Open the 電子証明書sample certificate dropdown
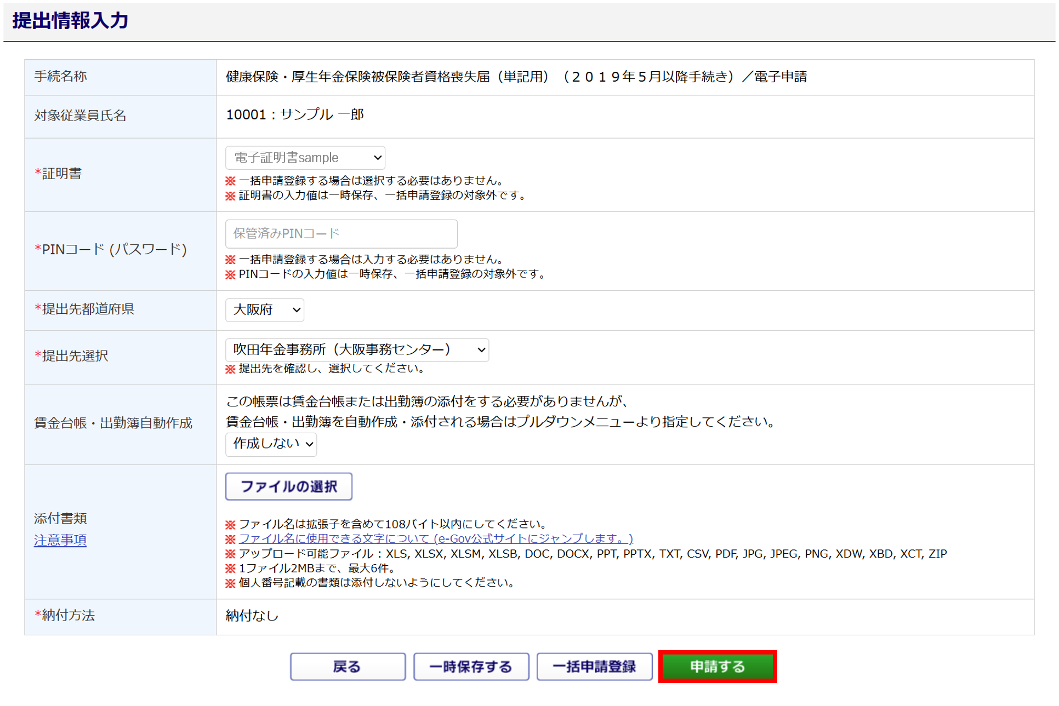The height and width of the screenshot is (706, 1059). 305,158
